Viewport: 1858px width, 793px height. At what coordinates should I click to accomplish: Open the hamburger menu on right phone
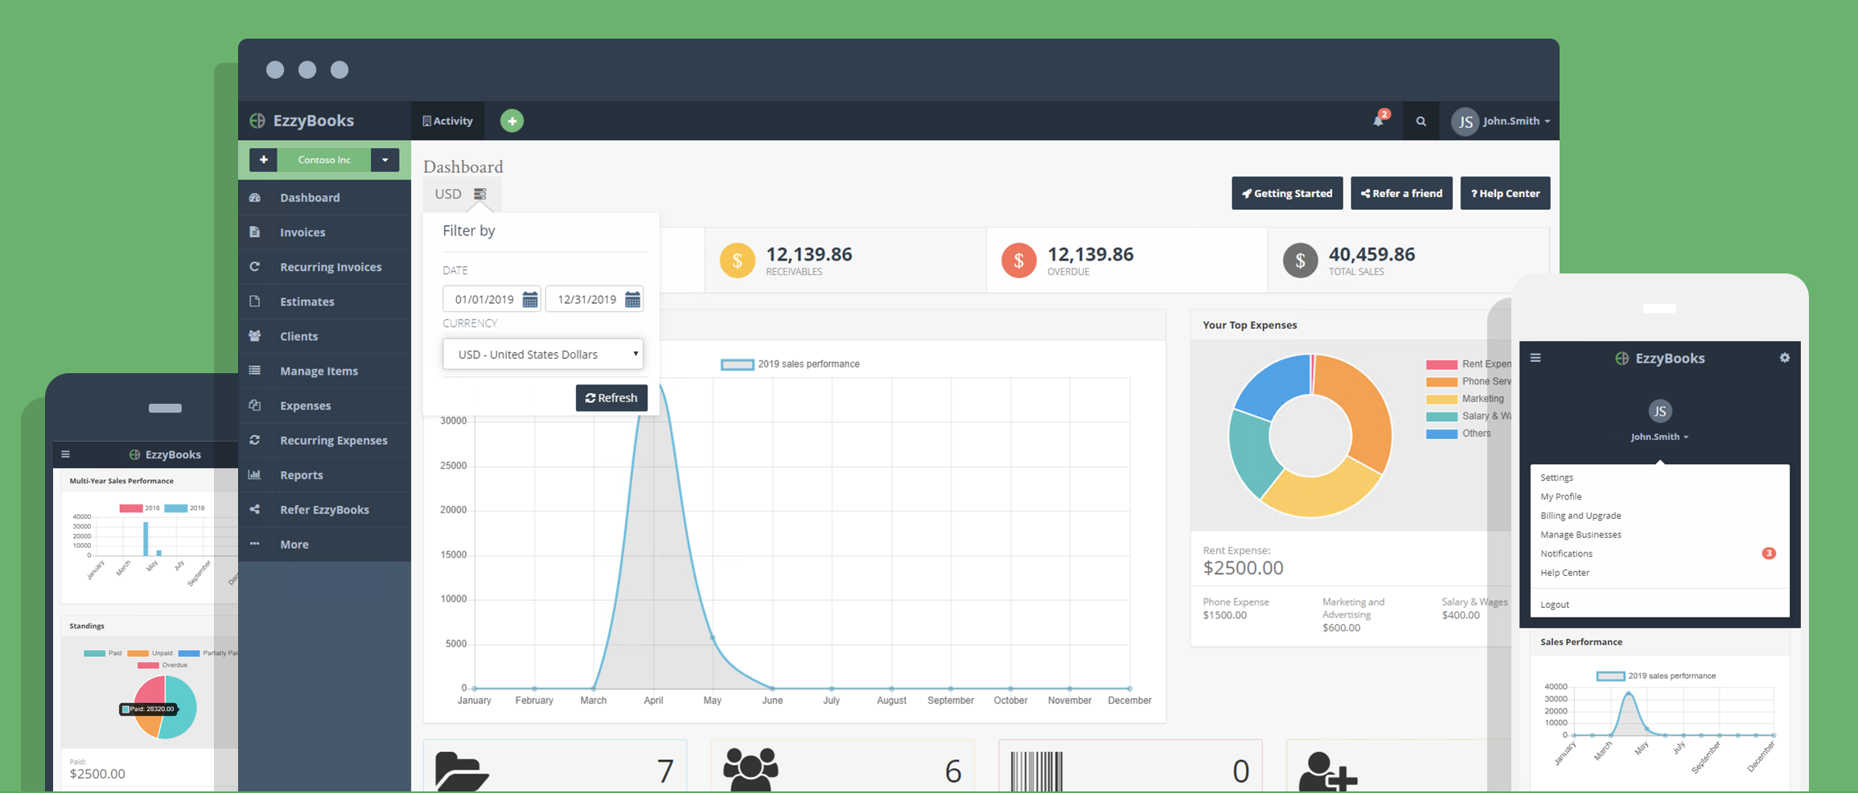click(x=1535, y=358)
